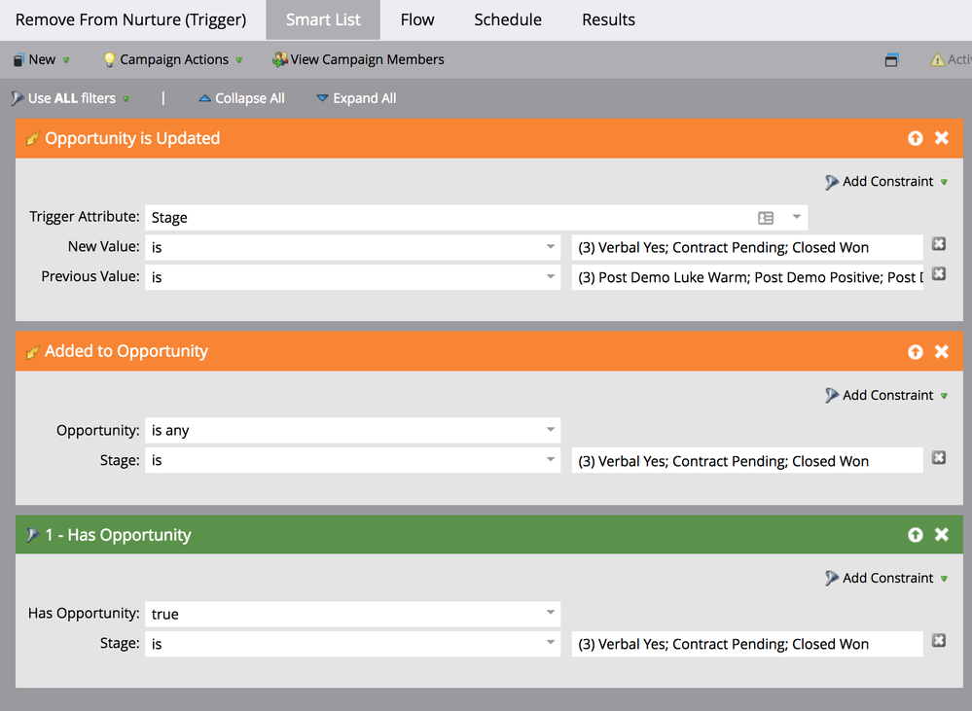
Task: Remove the New Value constraint
Action: click(x=938, y=245)
